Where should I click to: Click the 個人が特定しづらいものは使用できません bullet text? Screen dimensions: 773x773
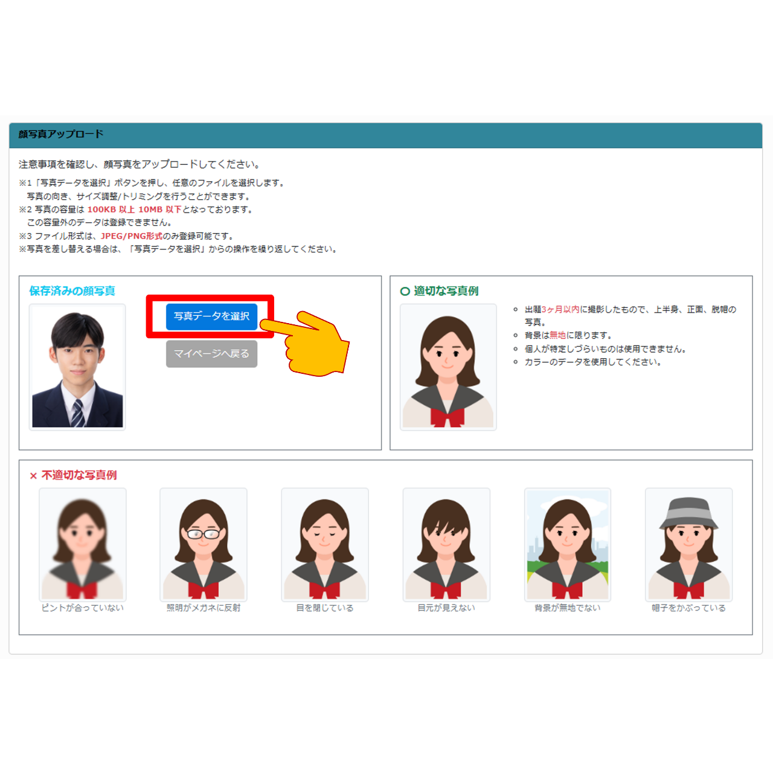click(x=605, y=349)
